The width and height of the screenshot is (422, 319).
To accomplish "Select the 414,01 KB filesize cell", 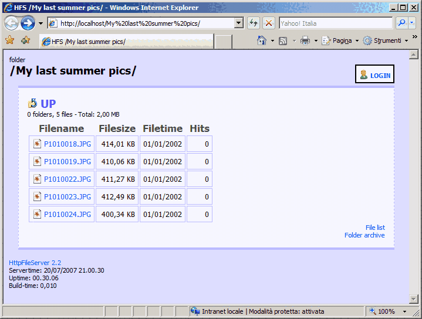I will click(x=117, y=144).
